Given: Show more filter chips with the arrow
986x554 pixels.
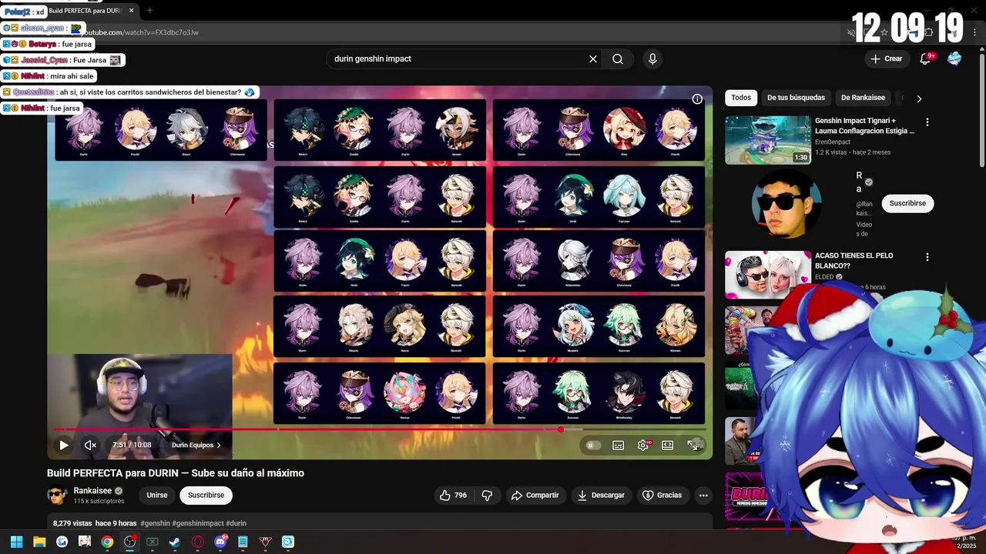Looking at the screenshot, I should coord(918,98).
